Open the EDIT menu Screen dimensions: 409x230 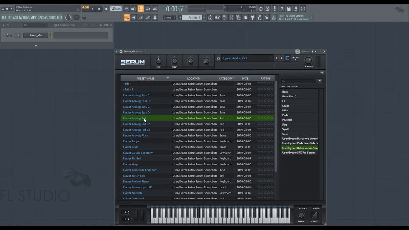10,18
